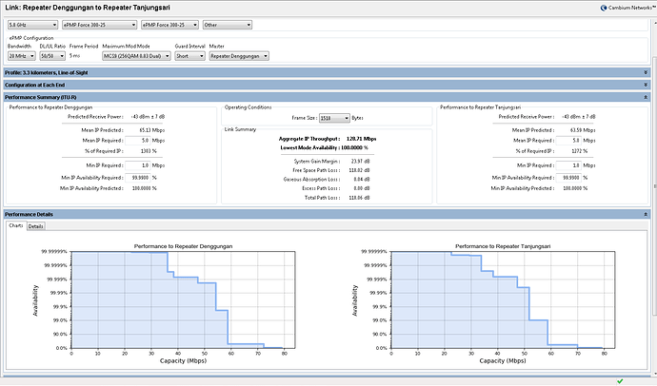This screenshot has width=657, height=386.
Task: Open the ePMP Force 300-25 dropdown beside Other
Action: pos(169,25)
